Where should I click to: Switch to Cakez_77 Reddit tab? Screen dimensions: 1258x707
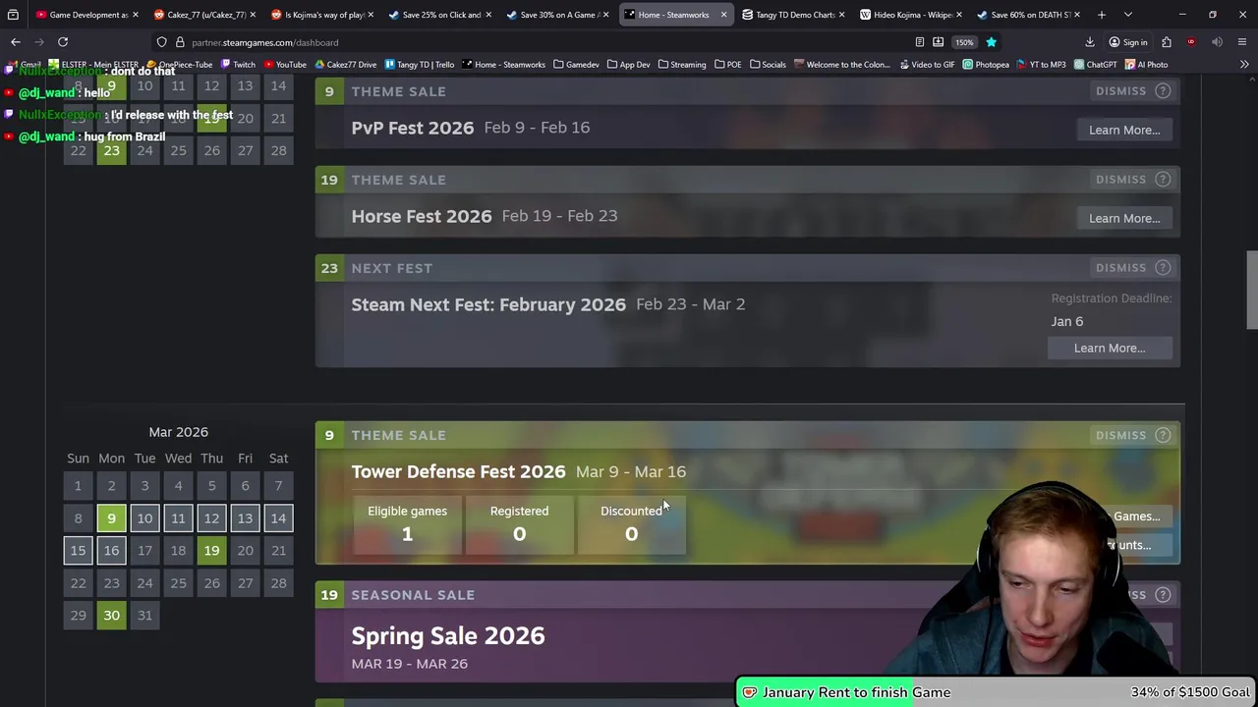tap(204, 15)
